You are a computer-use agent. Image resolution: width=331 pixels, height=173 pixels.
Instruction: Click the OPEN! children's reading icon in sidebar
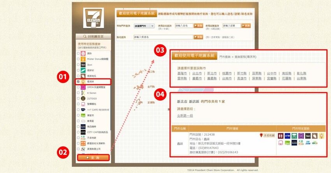(x=83, y=87)
